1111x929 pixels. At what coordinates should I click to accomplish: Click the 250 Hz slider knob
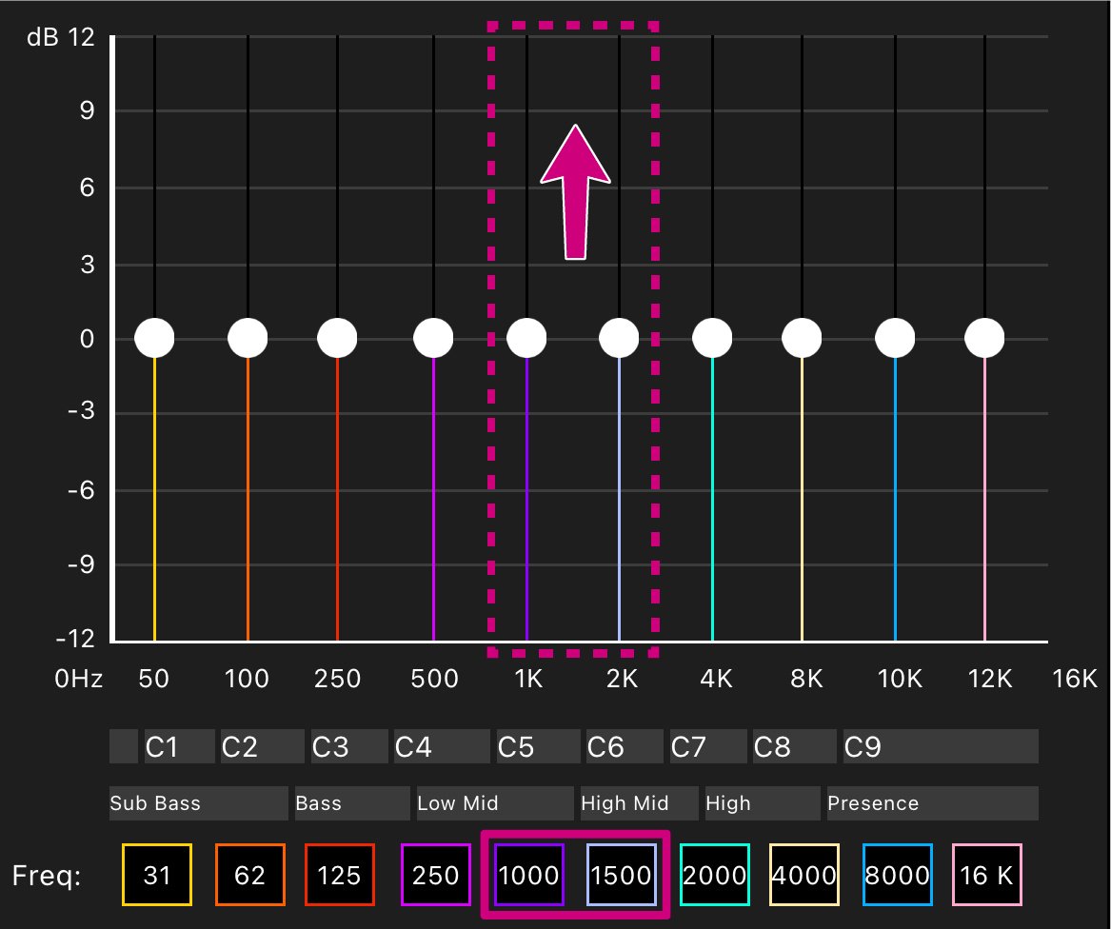click(337, 338)
